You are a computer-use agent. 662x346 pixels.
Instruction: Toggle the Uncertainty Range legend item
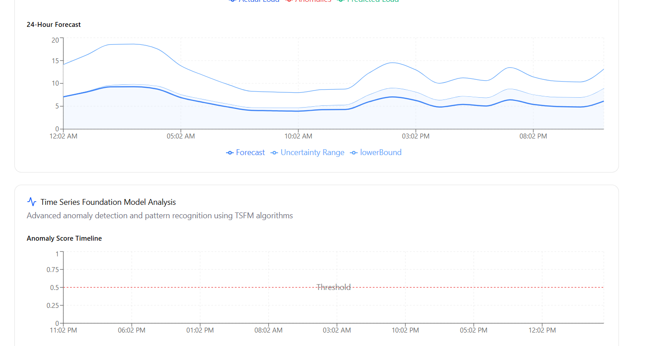[308, 152]
